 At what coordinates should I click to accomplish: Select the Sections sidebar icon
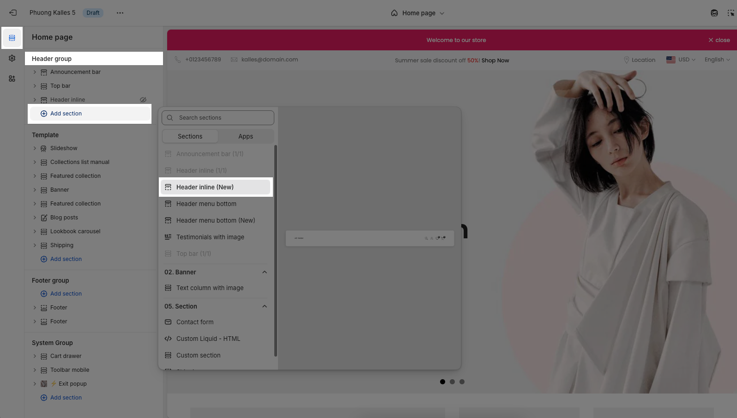click(12, 38)
